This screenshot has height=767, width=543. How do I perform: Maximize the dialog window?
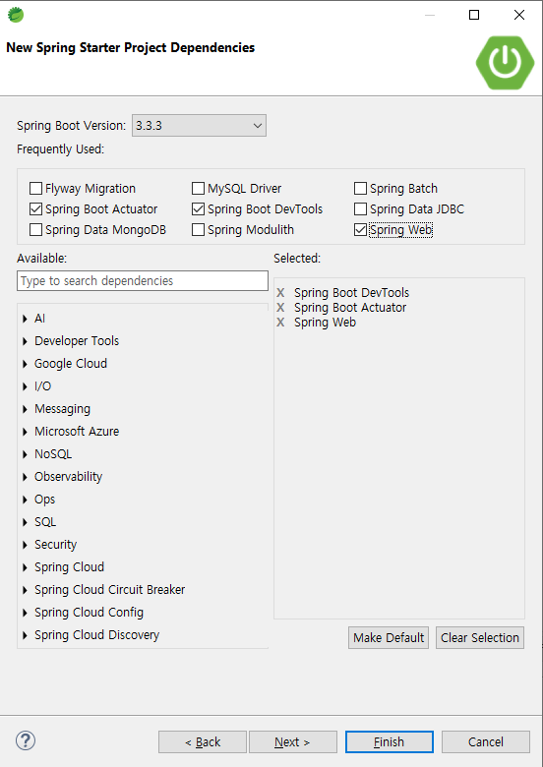pos(474,15)
